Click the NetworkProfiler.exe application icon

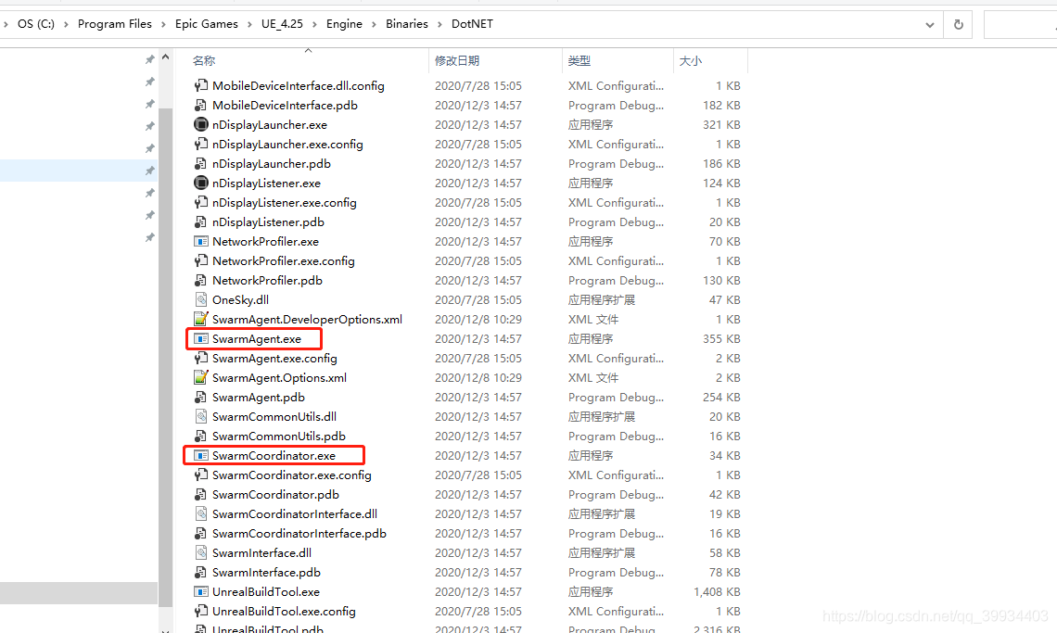coord(201,241)
